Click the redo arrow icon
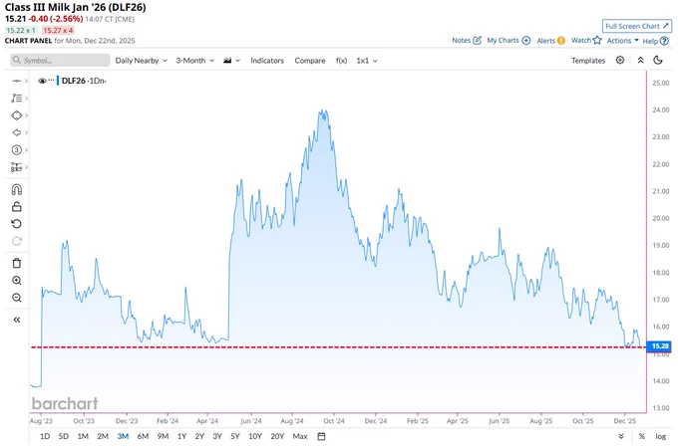Viewport: 678px width, 447px height. tap(16, 241)
